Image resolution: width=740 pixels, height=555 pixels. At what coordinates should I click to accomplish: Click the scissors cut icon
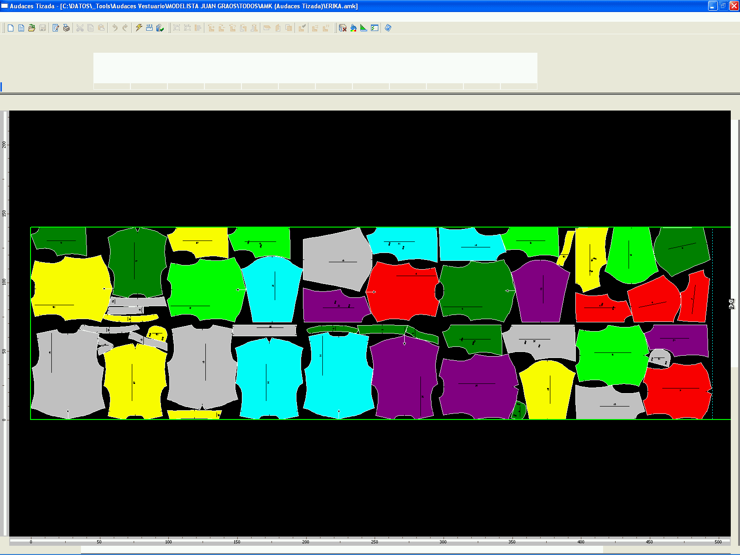coord(80,28)
